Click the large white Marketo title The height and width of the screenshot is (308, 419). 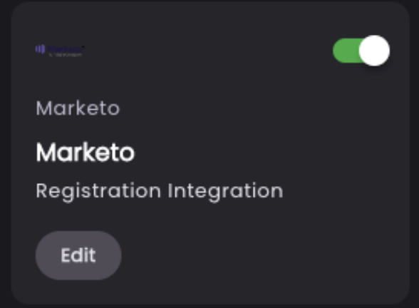tap(86, 152)
